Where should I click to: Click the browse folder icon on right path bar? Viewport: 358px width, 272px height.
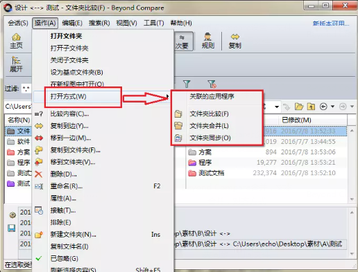299,107
